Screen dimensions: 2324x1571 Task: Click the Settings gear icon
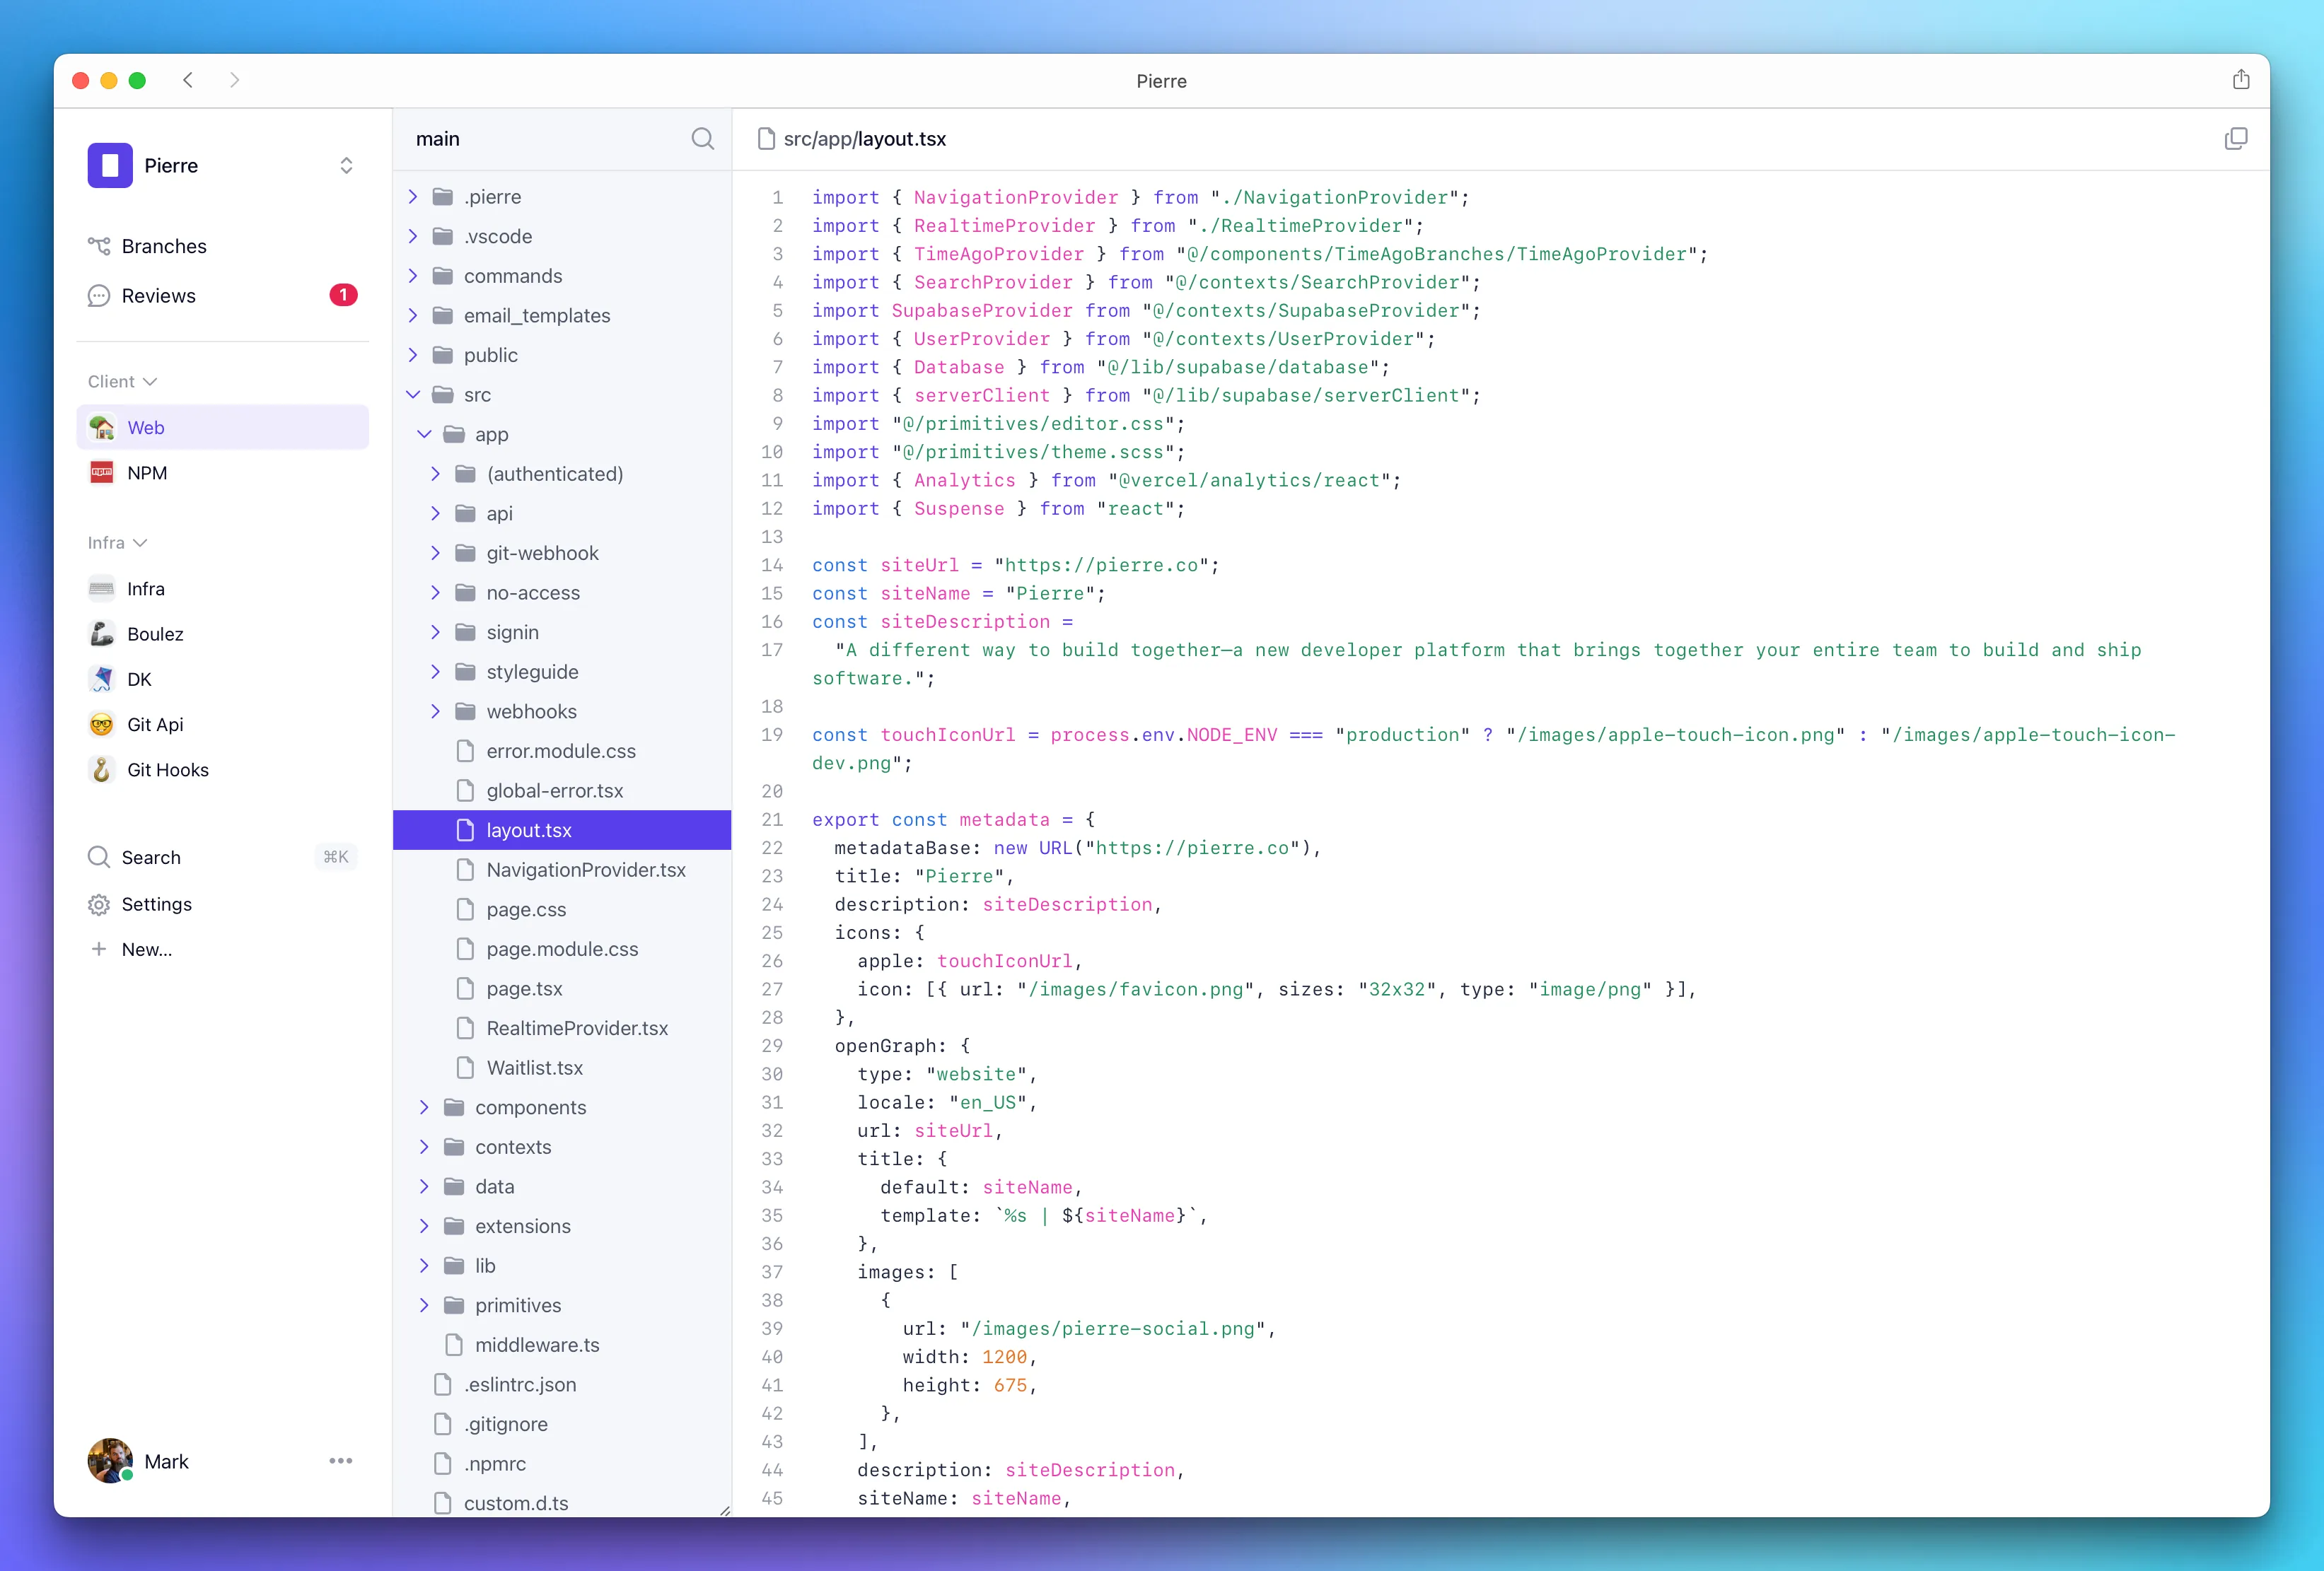click(x=99, y=904)
